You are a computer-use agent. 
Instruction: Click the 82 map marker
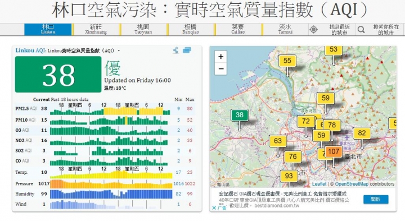[362, 133]
